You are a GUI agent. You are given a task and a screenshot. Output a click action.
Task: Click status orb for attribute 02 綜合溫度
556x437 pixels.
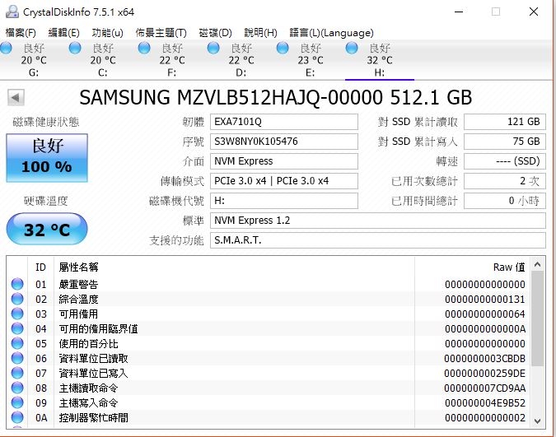(x=17, y=299)
